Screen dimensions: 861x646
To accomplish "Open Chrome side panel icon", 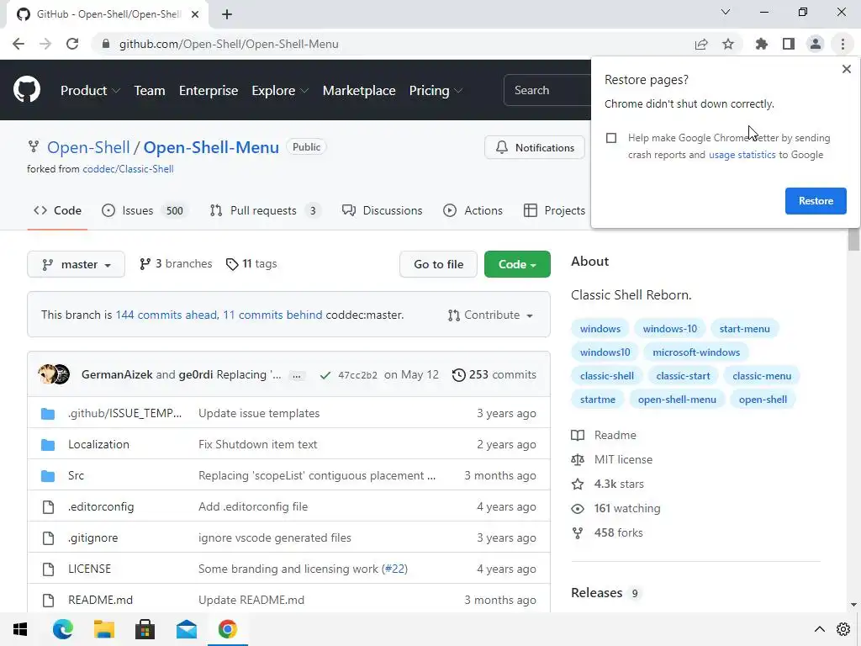I will [x=789, y=44].
